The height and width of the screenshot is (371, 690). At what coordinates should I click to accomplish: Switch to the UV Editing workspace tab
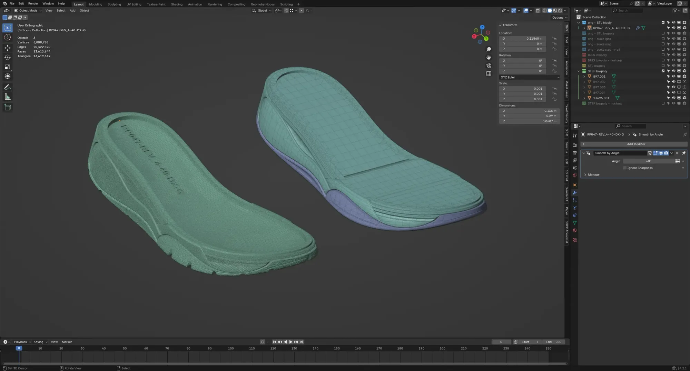134,4
